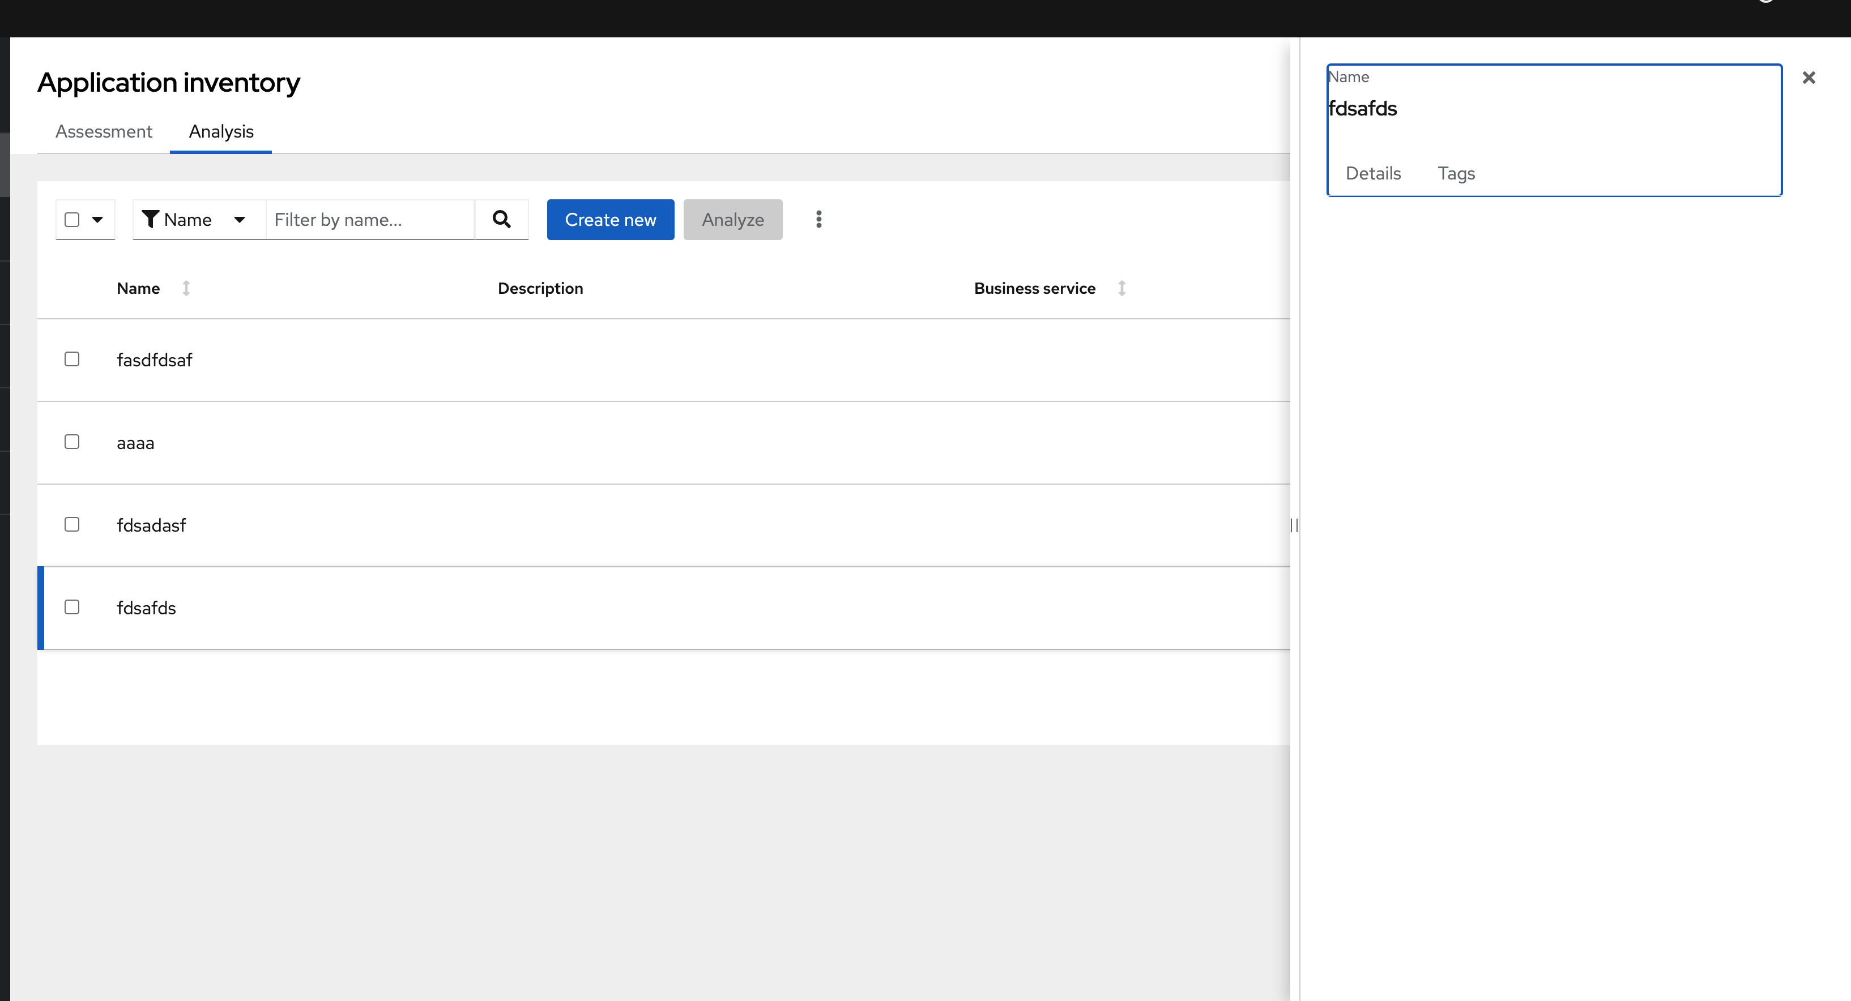Open the kebab menu next to Analyze

pyautogui.click(x=818, y=219)
